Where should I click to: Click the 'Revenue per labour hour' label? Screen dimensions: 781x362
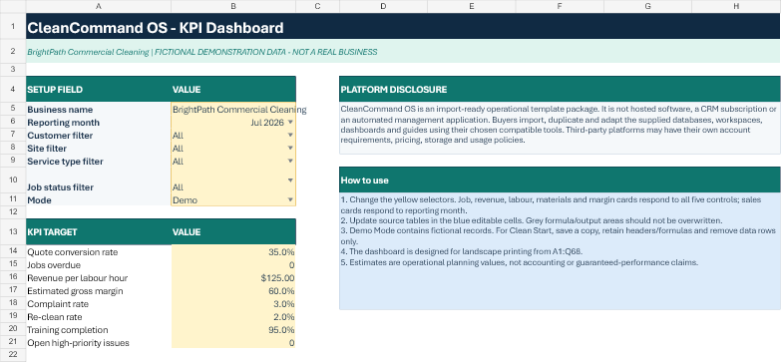coord(77,278)
